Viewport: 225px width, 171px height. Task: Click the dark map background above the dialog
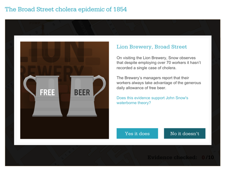112,27
